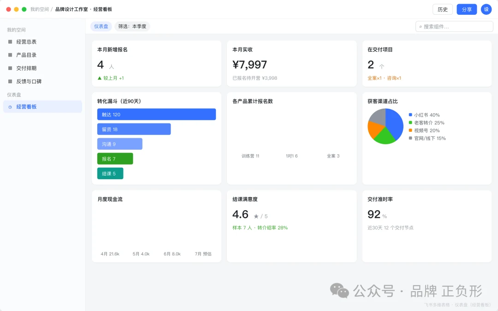Image resolution: width=498 pixels, height=311 pixels.
Task: Click the gray 官网/线下 15% legend swatch
Action: coord(410,138)
